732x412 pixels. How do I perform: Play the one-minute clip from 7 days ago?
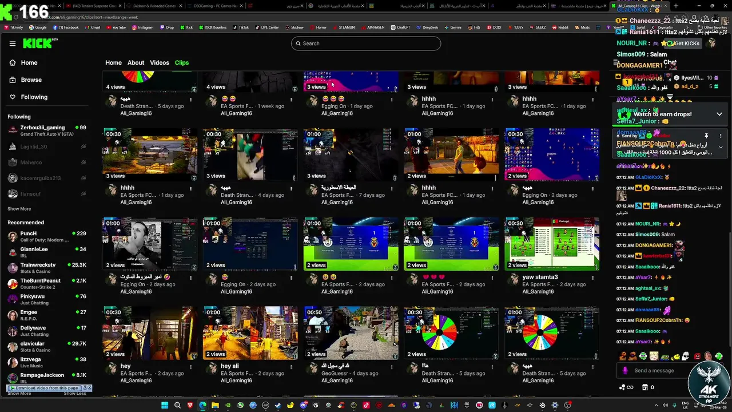pos(351,154)
